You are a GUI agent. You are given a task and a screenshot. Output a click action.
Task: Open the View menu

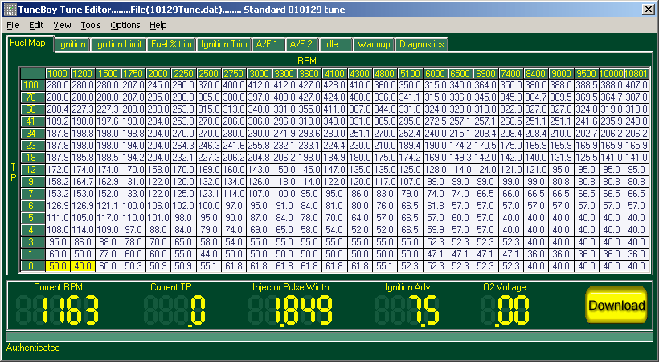click(62, 25)
